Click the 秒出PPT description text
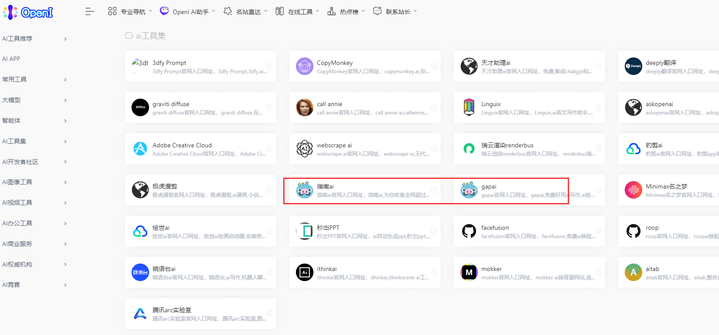Image resolution: width=719 pixels, height=335 pixels. pos(374,236)
